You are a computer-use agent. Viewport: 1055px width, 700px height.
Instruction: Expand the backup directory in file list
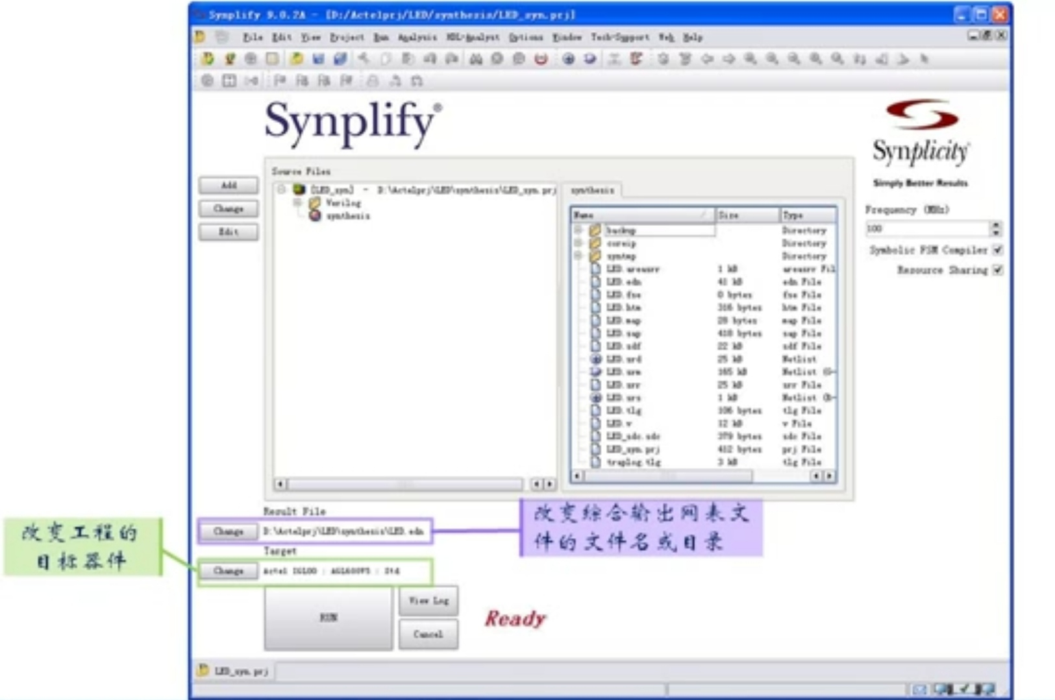577,230
